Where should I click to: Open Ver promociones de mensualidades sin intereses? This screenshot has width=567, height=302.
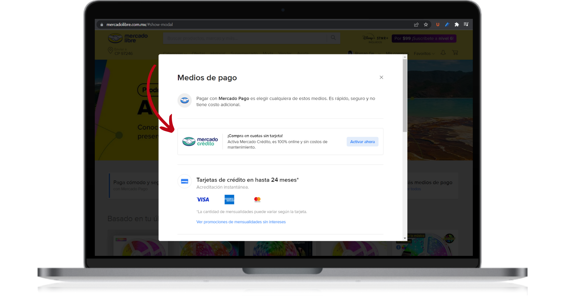coord(241,222)
